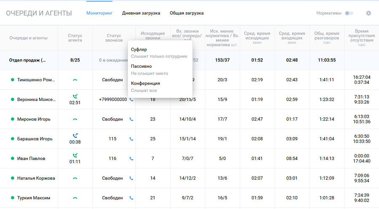Click green online dot for Тимошенко Ром...
The width and height of the screenshot is (379, 209).
pyautogui.click(x=13, y=80)
